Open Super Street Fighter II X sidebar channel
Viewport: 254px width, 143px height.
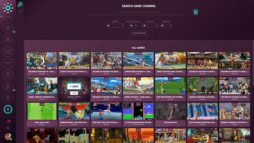tap(8, 40)
